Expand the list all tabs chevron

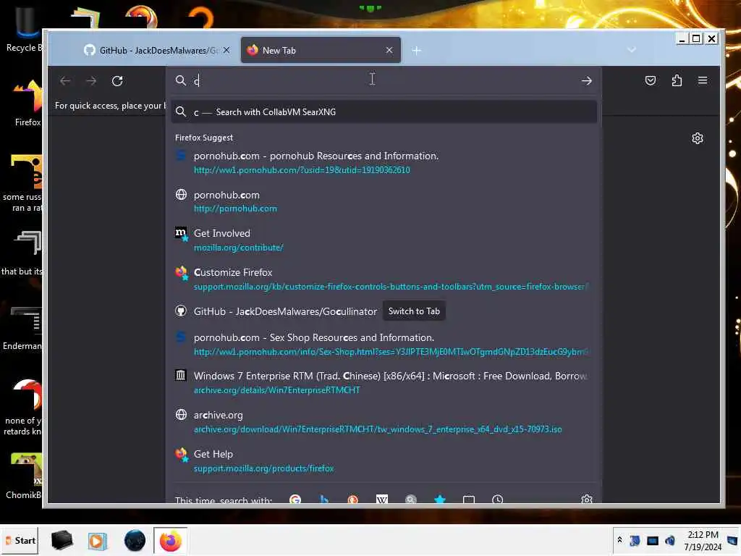pos(631,50)
